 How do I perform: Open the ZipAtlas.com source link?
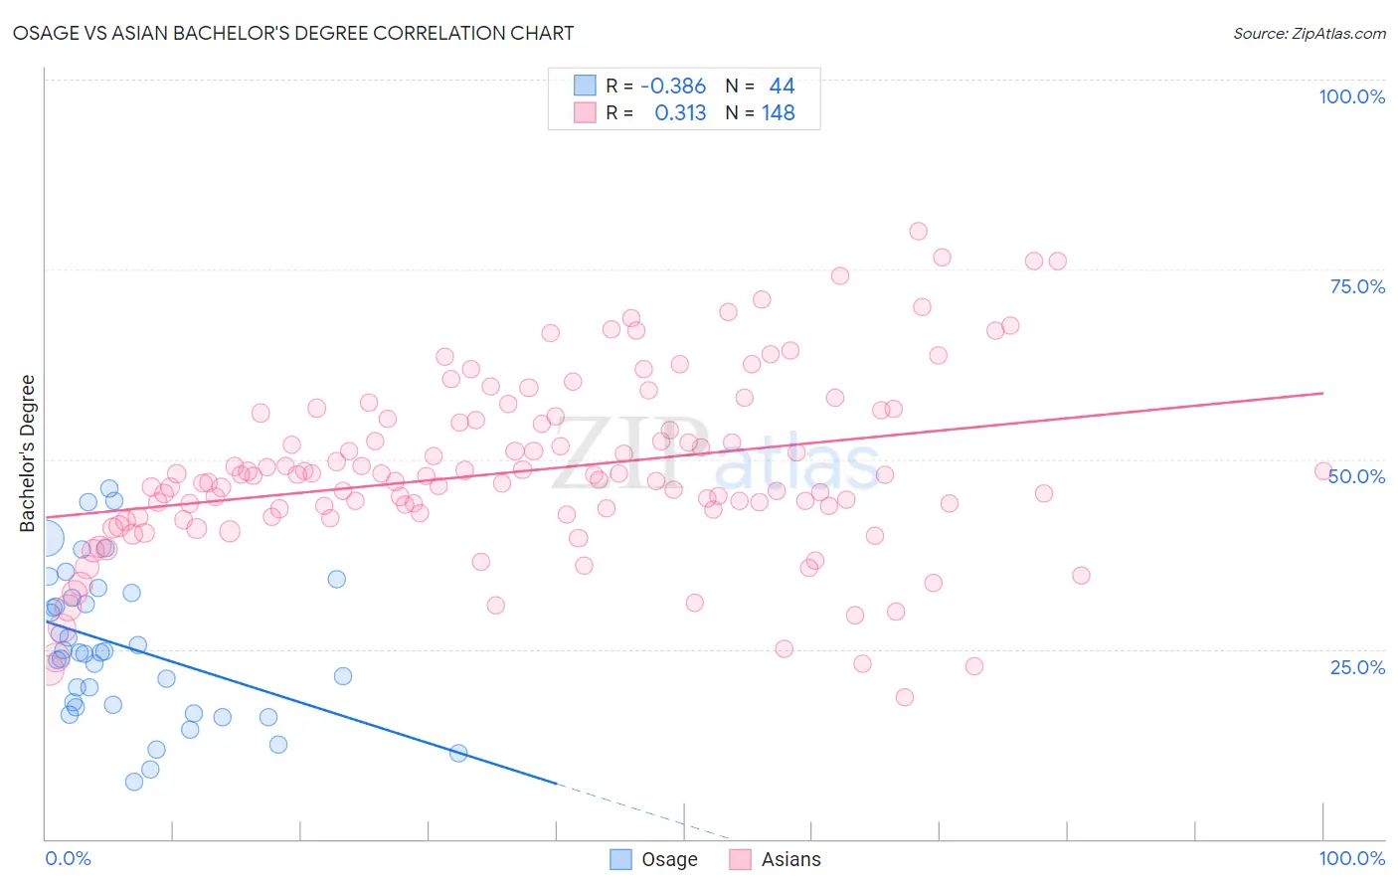(1310, 33)
